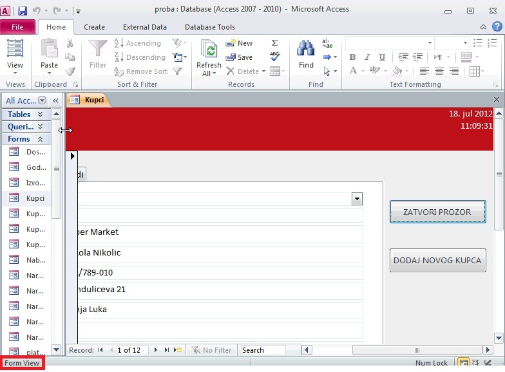
Task: Click the DODAJ NOVOG KUPCA button
Action: tap(438, 260)
